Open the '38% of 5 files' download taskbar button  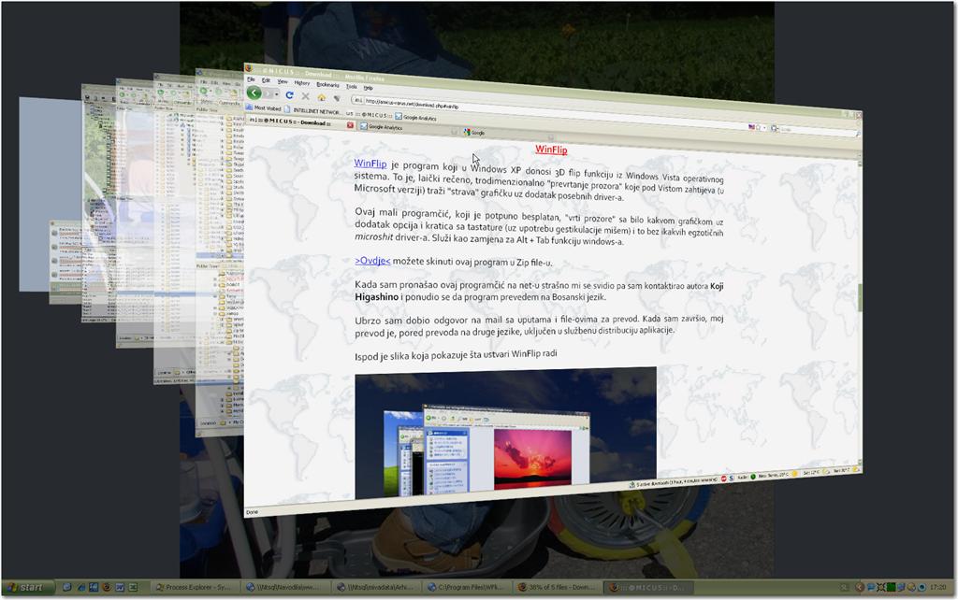pyautogui.click(x=557, y=587)
